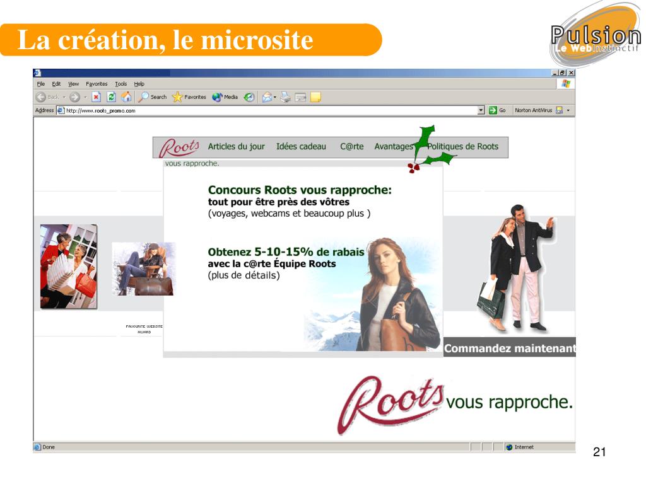
Task: Click the Commandez maintenant button
Action: [509, 348]
